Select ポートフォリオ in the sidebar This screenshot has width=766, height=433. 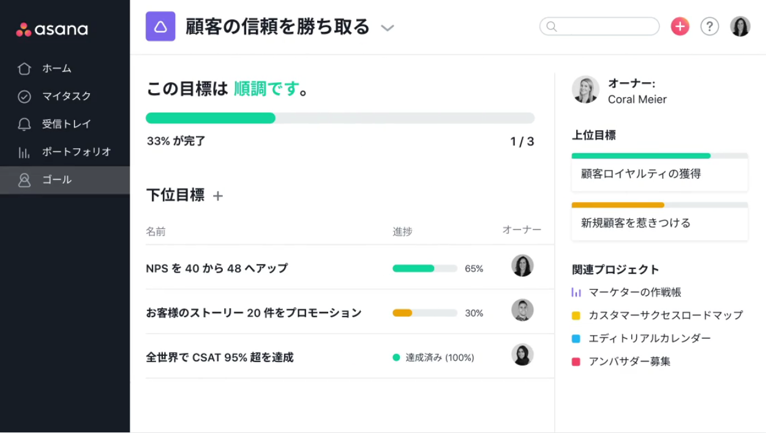pyautogui.click(x=76, y=152)
